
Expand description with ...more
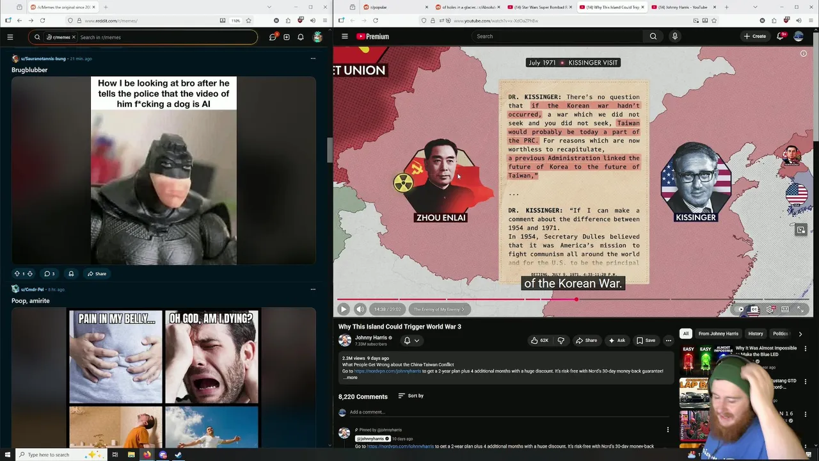click(350, 378)
